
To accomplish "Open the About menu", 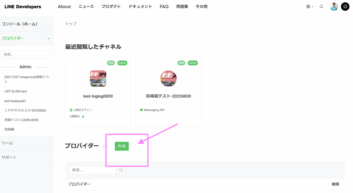I will click(64, 7).
